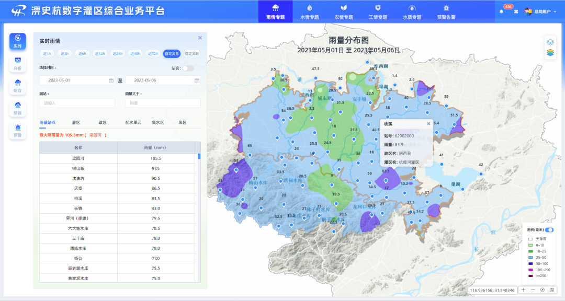Switch to the 政区 tab
565x301 pixels.
[103, 122]
